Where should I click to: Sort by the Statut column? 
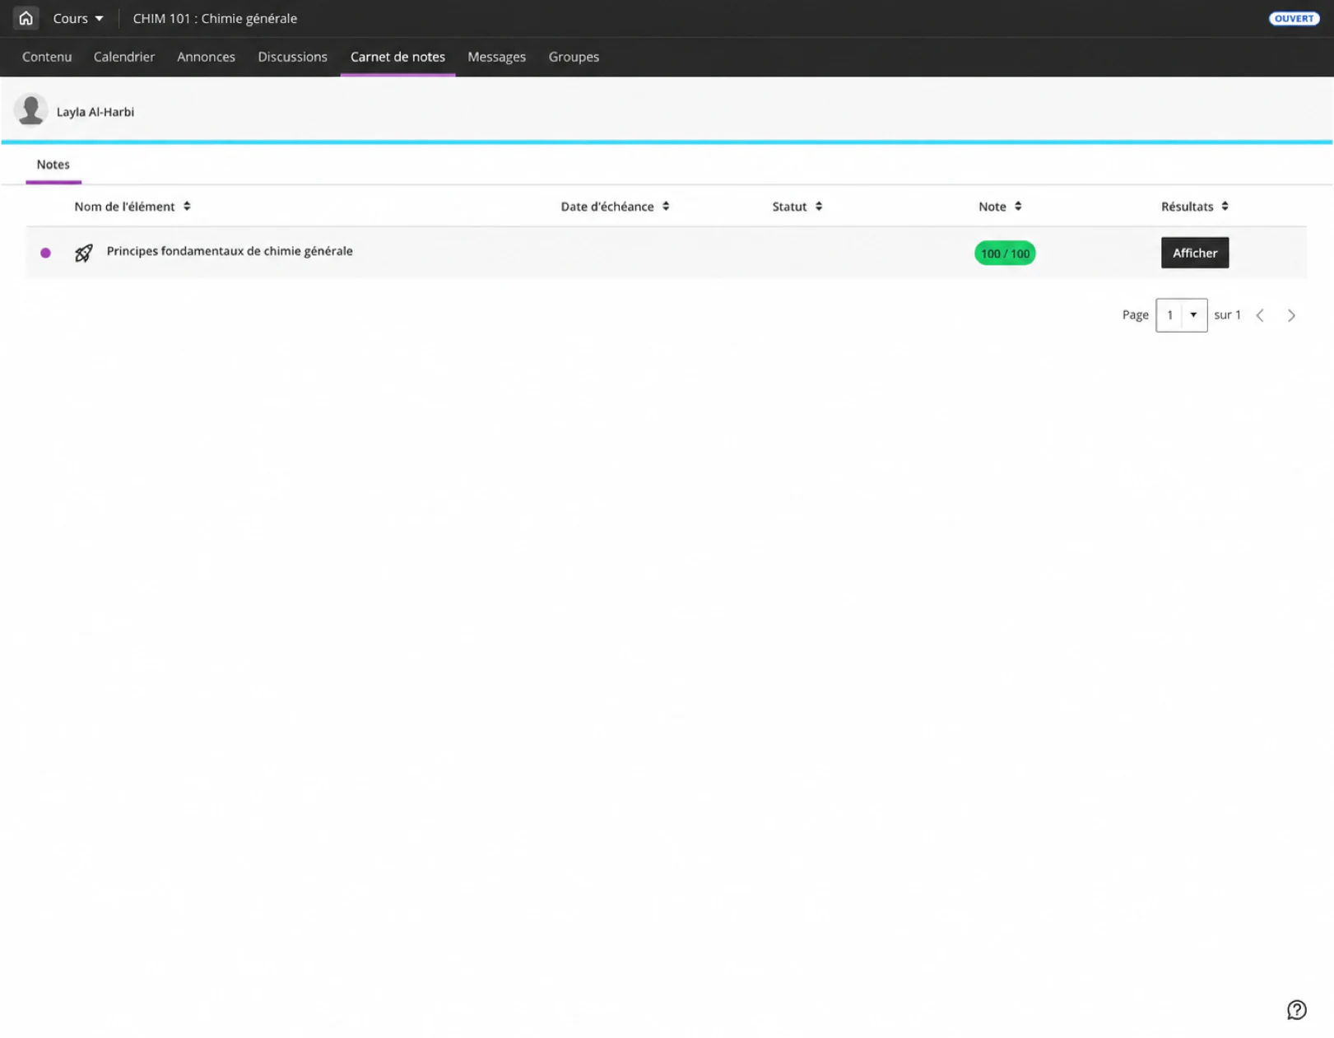click(x=797, y=207)
